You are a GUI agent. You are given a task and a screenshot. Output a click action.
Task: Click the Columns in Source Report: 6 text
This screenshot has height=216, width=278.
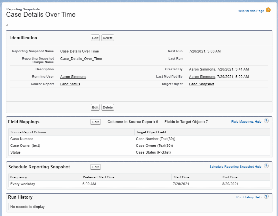tap(133, 122)
